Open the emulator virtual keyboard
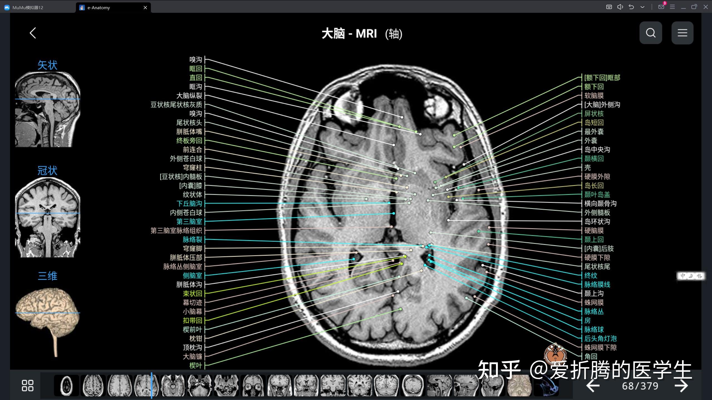The width and height of the screenshot is (712, 400). click(x=609, y=7)
